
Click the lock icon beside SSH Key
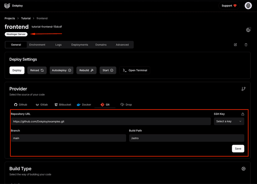coord(242,114)
